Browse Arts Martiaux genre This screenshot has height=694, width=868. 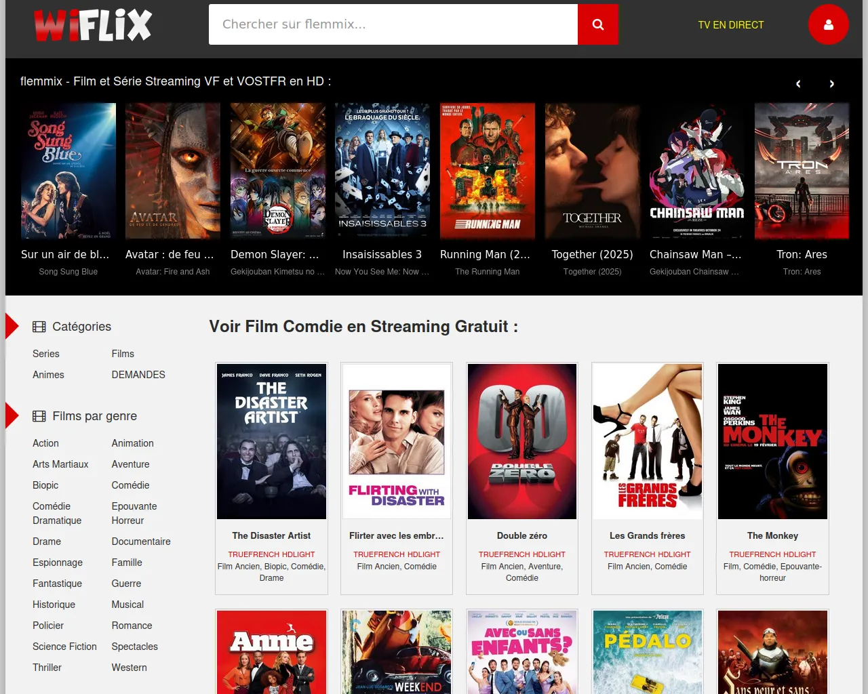coord(60,464)
